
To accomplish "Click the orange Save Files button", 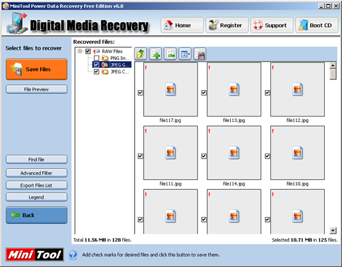I will (x=36, y=69).
